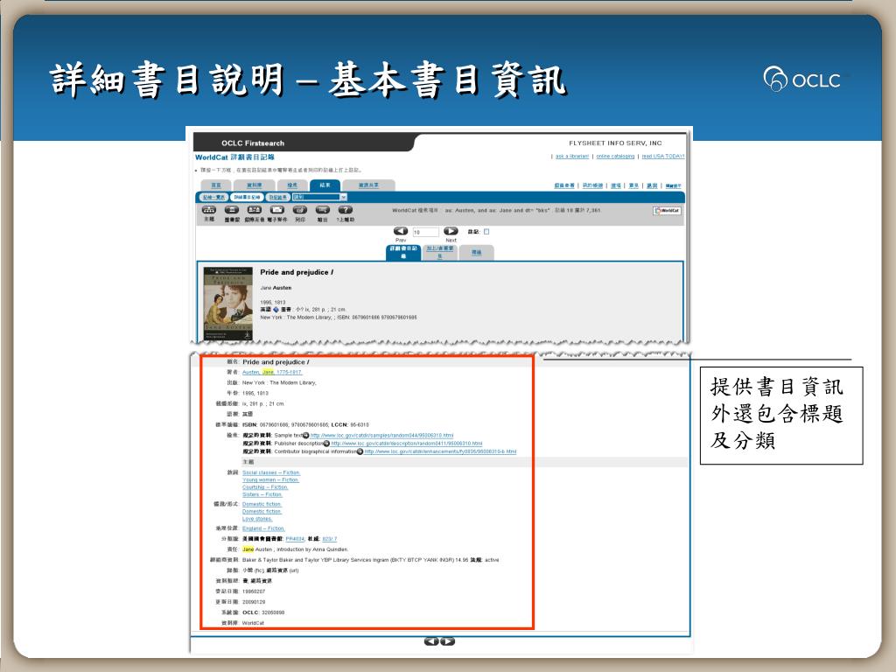Screen dimensions: 896x672
Task: Open genre link Love stories
Action: (257, 519)
